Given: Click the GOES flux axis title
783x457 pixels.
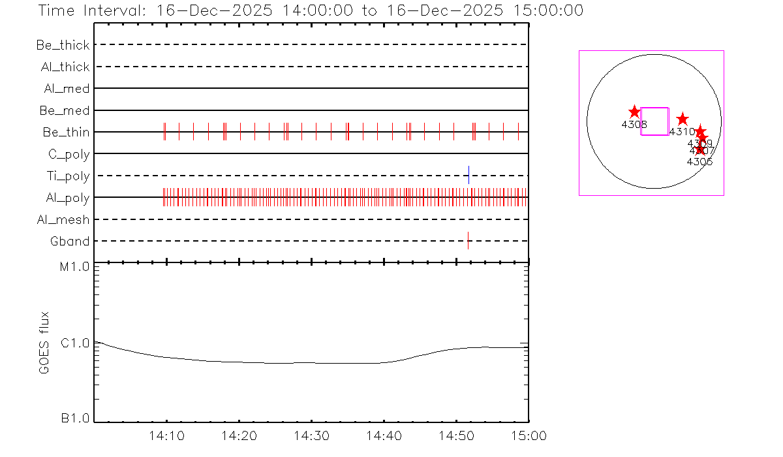Looking at the screenshot, I should pos(44,343).
